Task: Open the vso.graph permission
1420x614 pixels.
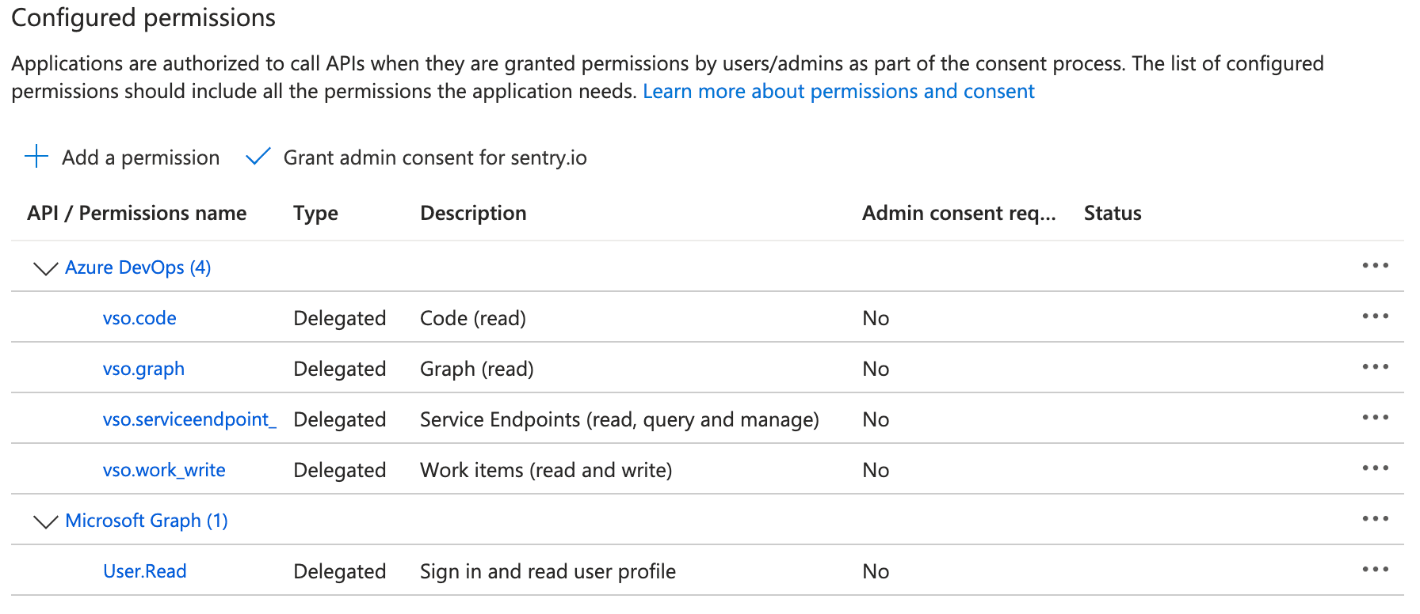Action: (143, 369)
